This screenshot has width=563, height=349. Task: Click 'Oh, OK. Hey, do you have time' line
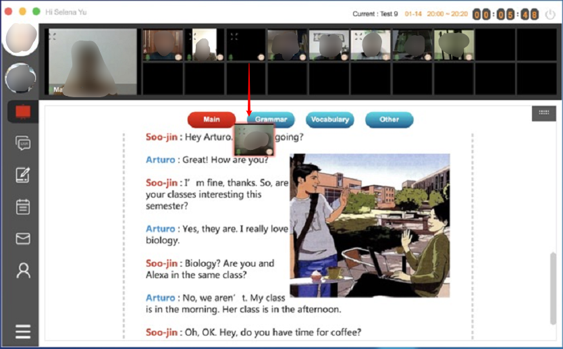[x=273, y=332]
